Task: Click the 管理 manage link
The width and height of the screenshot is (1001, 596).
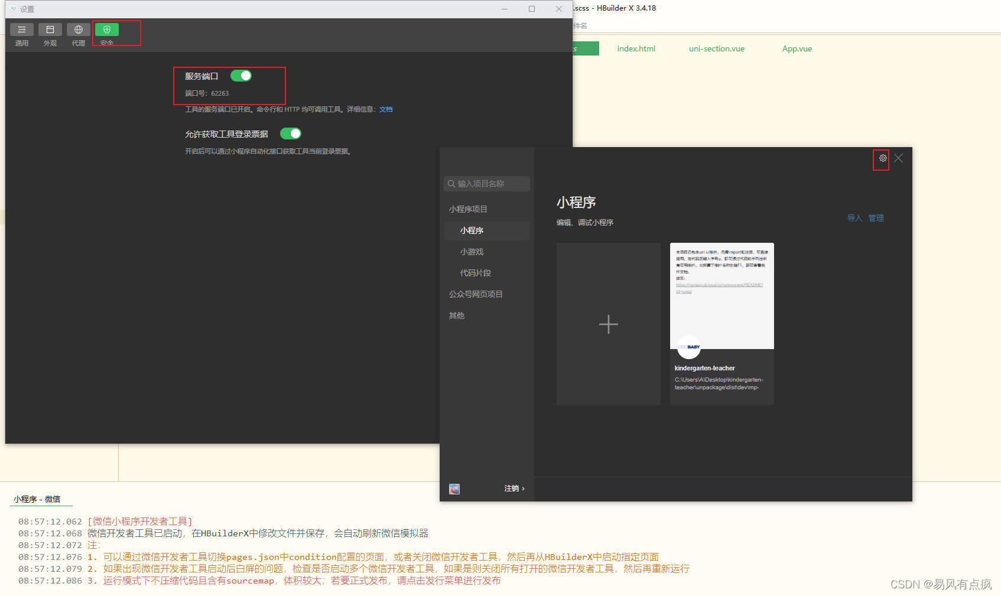Action: click(876, 218)
